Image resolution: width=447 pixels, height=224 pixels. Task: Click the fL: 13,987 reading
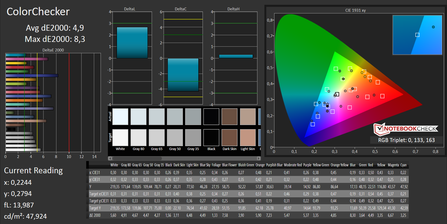19,205
